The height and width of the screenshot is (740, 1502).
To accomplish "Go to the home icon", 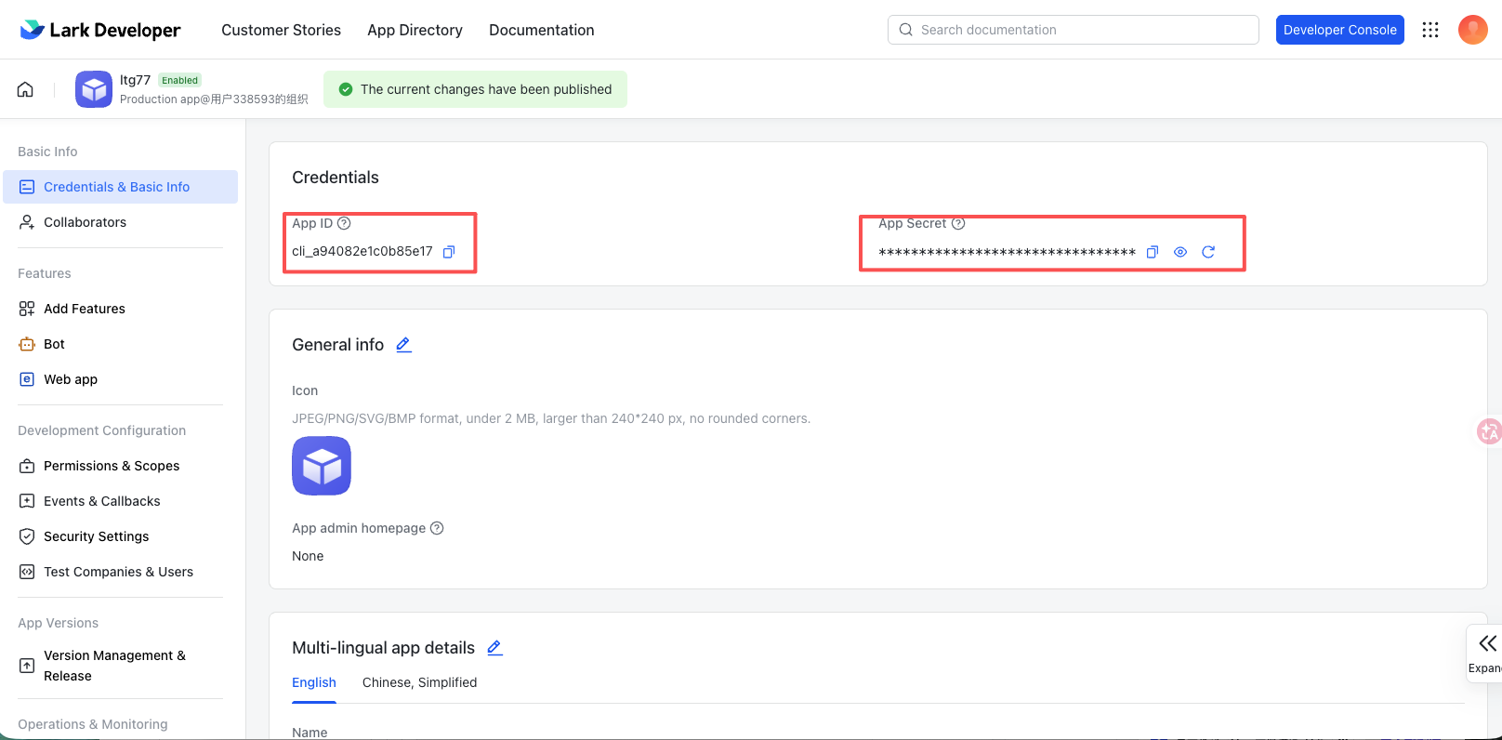I will [x=25, y=89].
